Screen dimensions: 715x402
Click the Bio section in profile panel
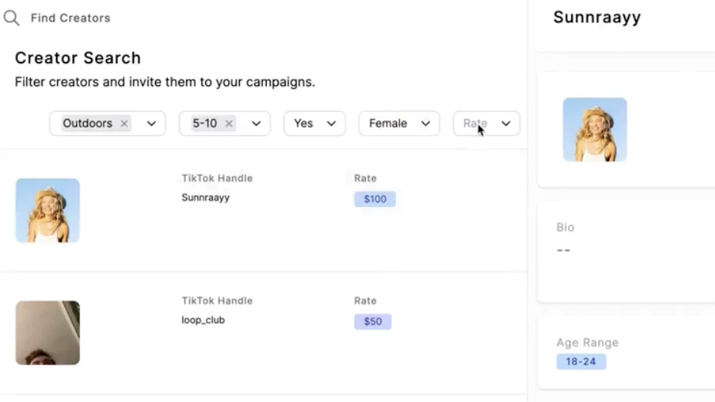coord(626,252)
